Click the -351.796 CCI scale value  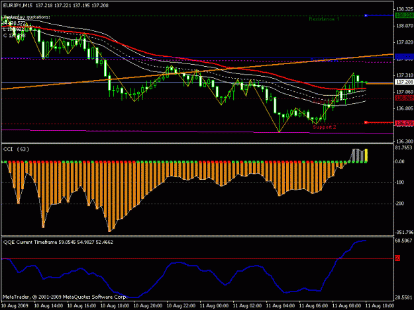pos(404,232)
